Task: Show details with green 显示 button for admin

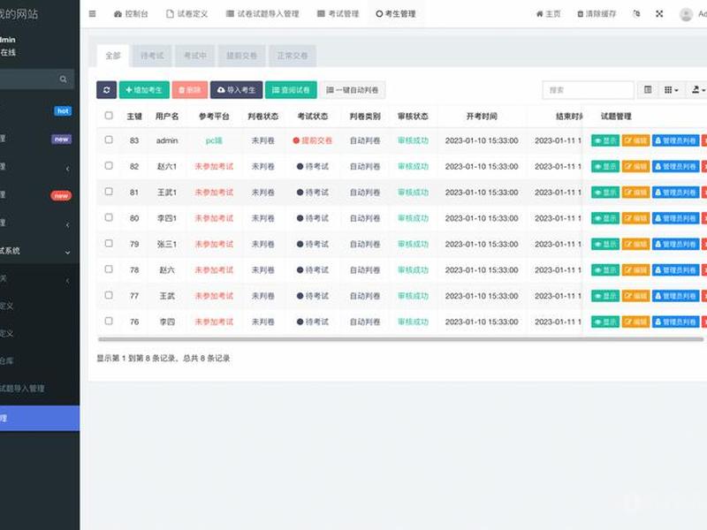Action: click(x=605, y=140)
